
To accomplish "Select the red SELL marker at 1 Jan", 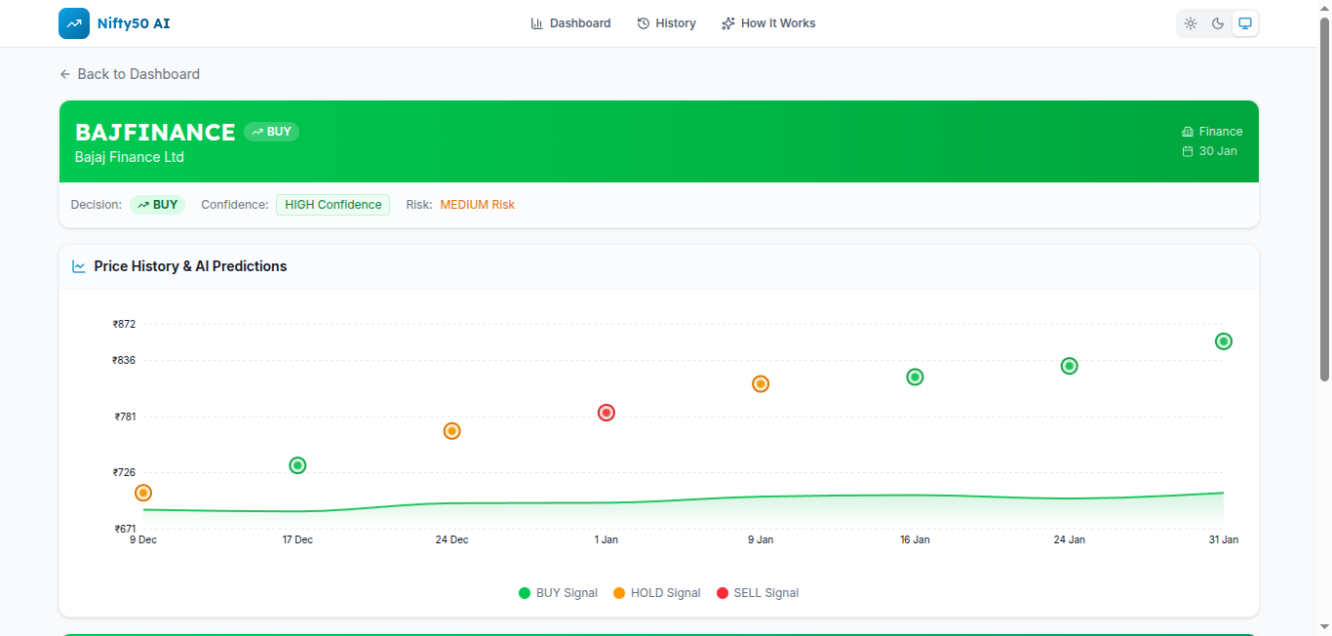I will 607,413.
